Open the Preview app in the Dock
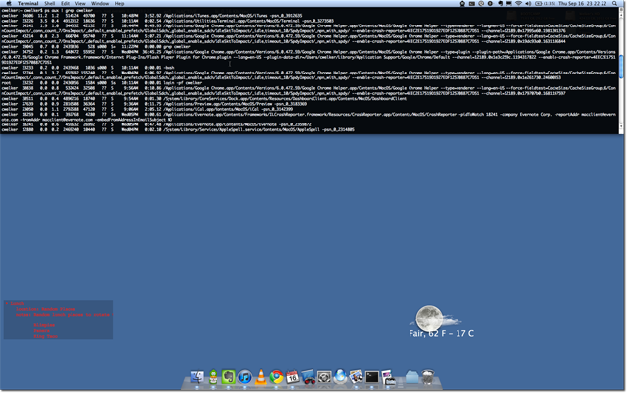 [x=356, y=377]
